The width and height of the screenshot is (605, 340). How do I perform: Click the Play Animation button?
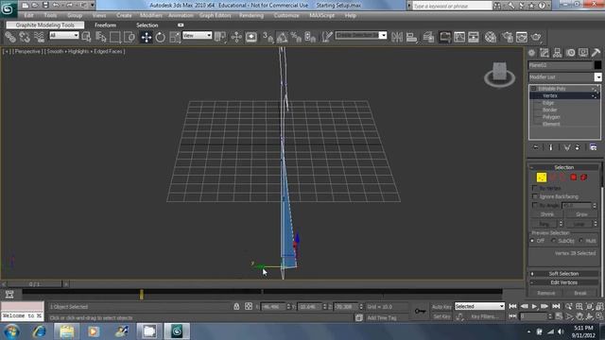pyautogui.click(x=534, y=306)
